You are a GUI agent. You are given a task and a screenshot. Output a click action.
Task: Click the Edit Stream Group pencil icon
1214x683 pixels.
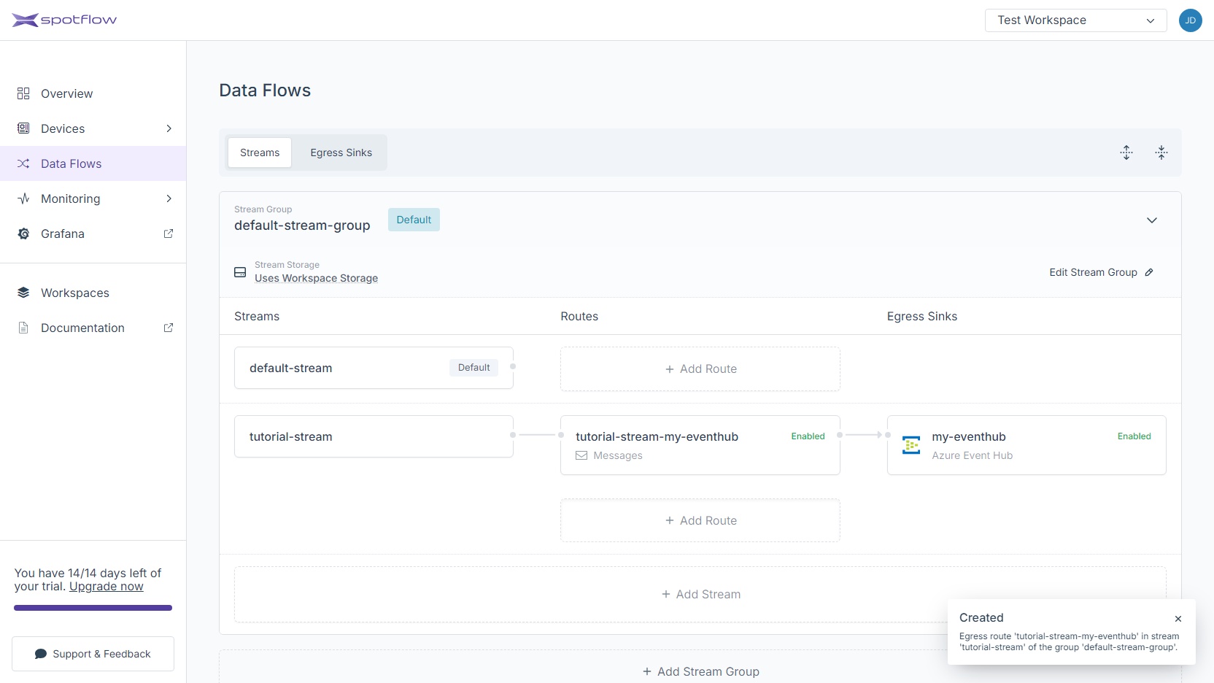pos(1149,272)
